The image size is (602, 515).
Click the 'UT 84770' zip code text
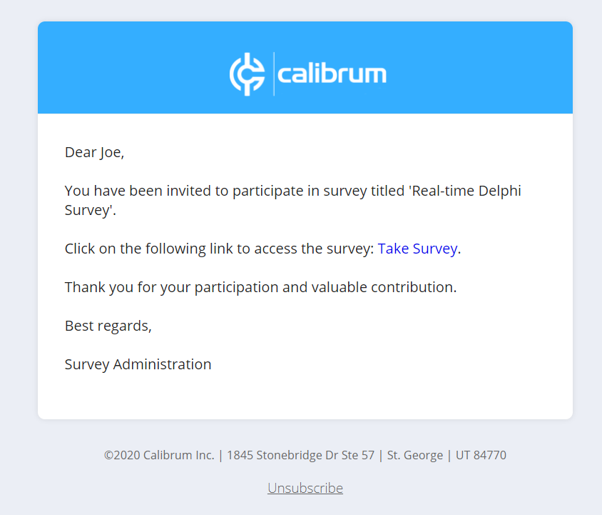[x=480, y=455]
